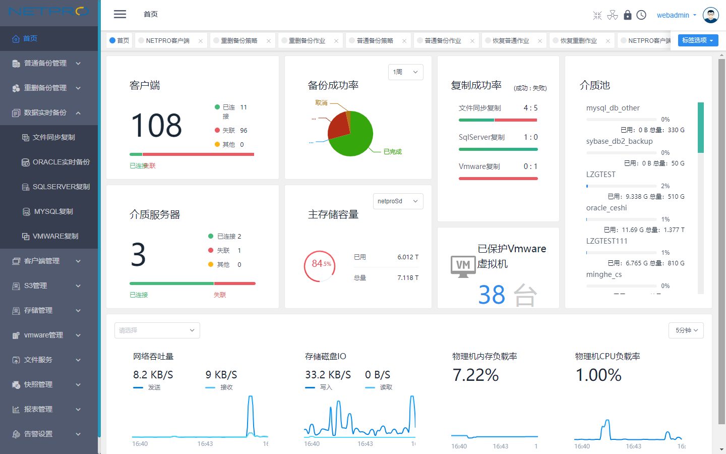Screen dimensions: 726x454
Task: Expand 客户端管理 menu chevron
Action: point(78,261)
